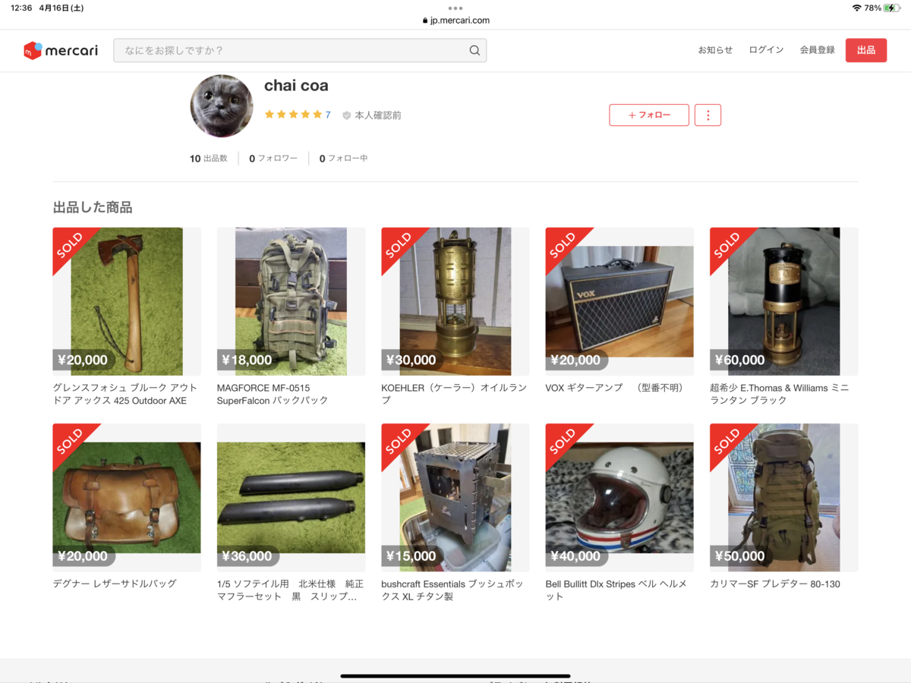Click the 0 フォロー中 count

point(343,159)
